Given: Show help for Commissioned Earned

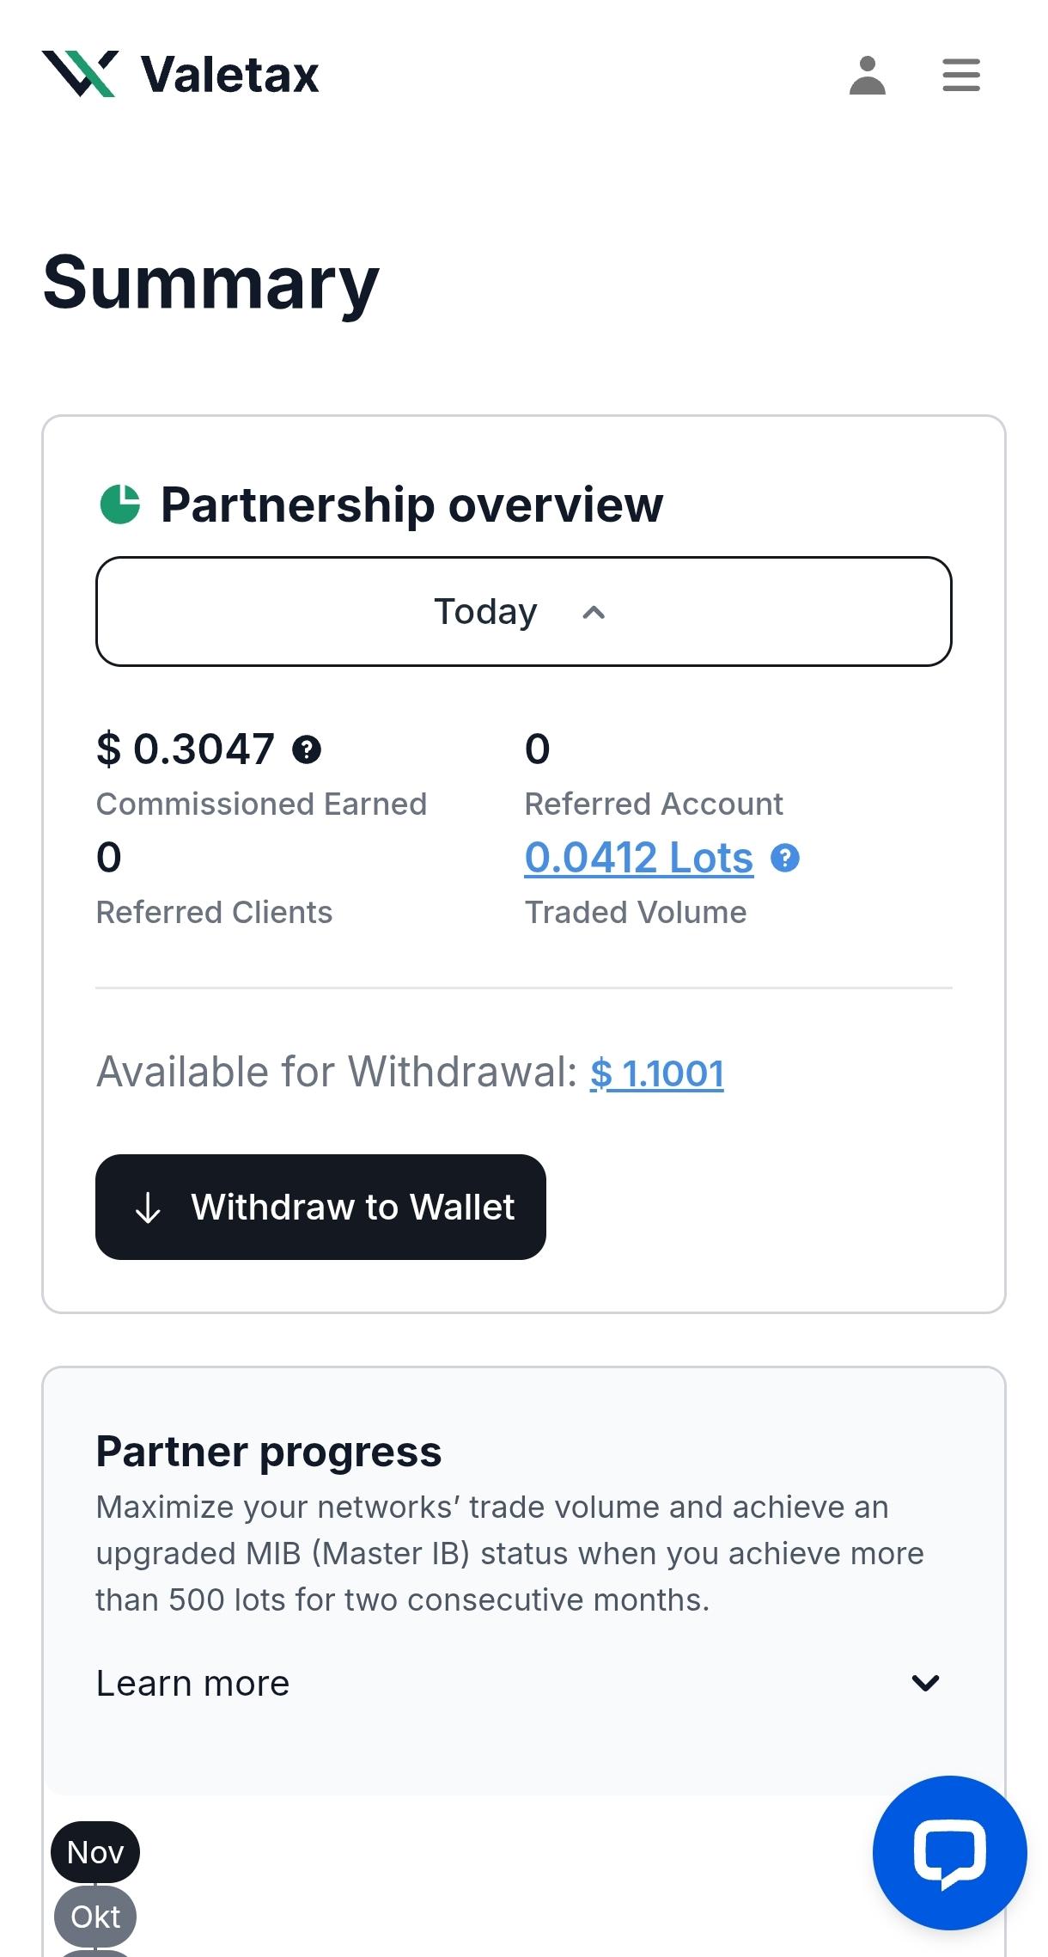Looking at the screenshot, I should tap(307, 749).
